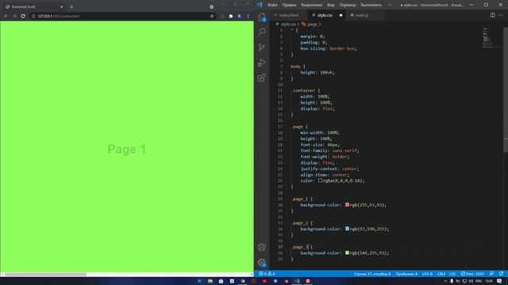The height and width of the screenshot is (285, 508).
Task: Open the browser extensions puzzle icon
Action: click(231, 16)
